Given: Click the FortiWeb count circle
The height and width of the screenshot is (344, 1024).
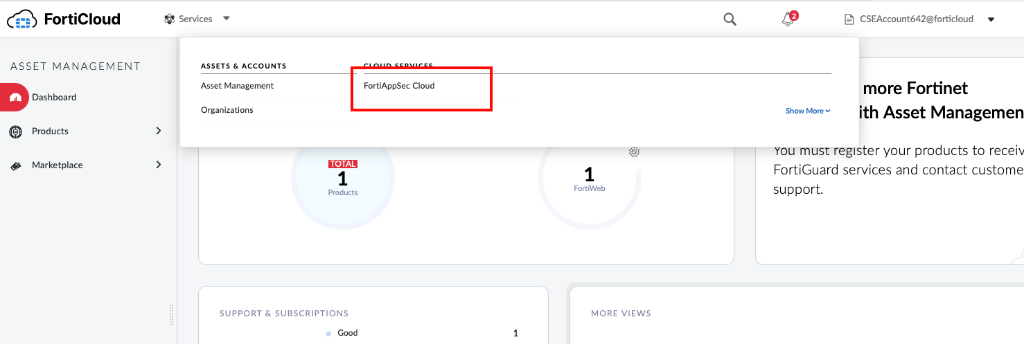Looking at the screenshot, I should pos(590,178).
